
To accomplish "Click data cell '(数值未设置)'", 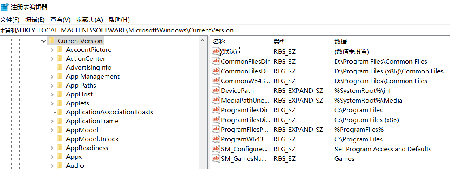I will pos(351,51).
